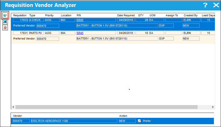
Task: Open the SR45 part link in requisition 17831
Action: (80, 33)
